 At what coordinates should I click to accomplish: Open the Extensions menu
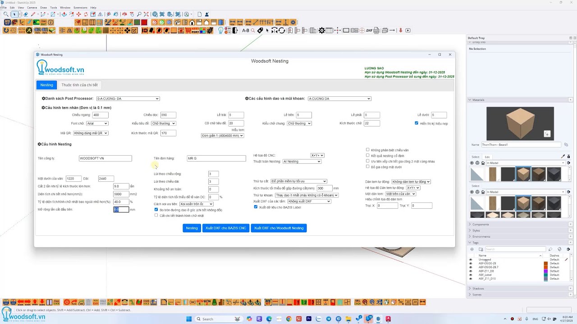[80, 8]
